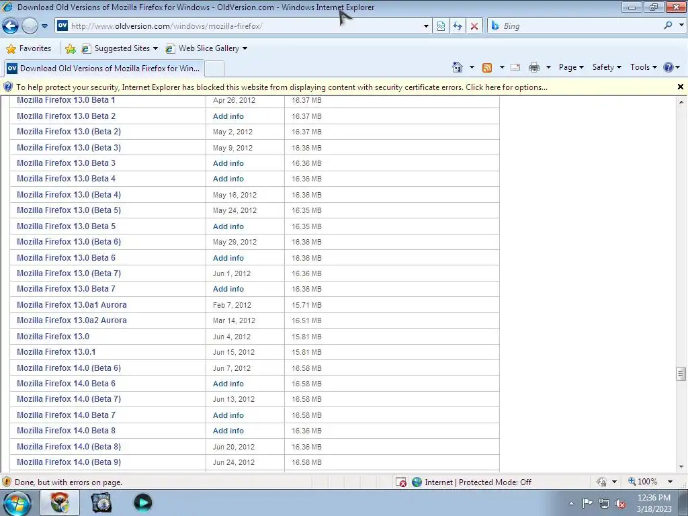Click the OV site icon in address bar
Viewport: 688px width, 516px height.
point(62,26)
